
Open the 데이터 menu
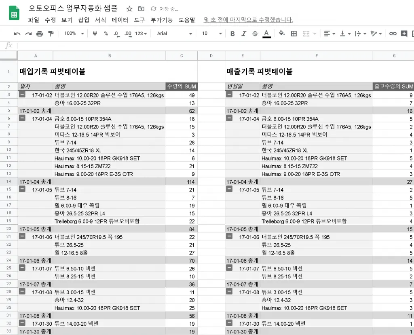(120, 20)
